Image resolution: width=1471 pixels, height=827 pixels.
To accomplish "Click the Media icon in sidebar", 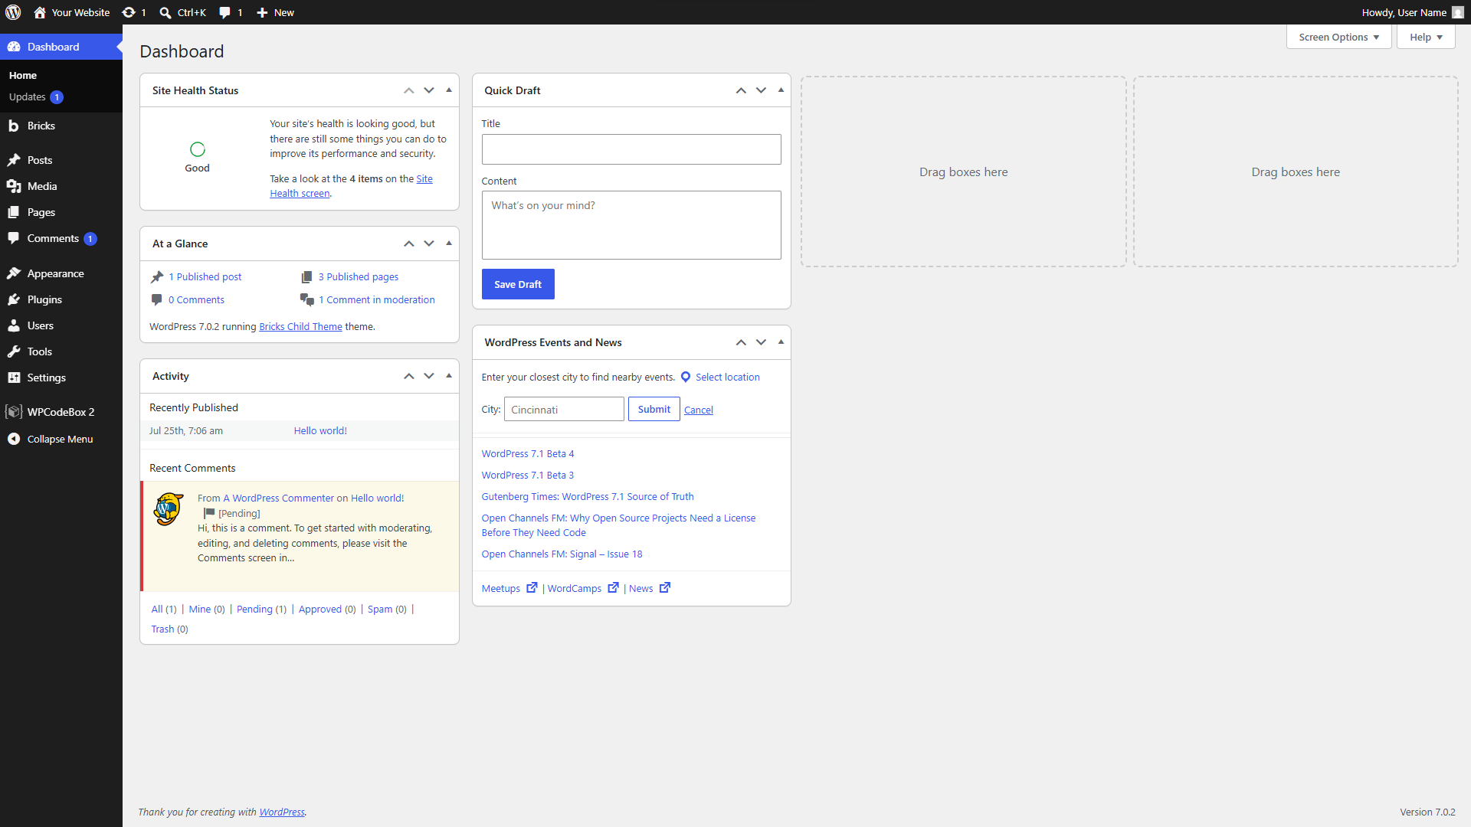I will point(14,186).
